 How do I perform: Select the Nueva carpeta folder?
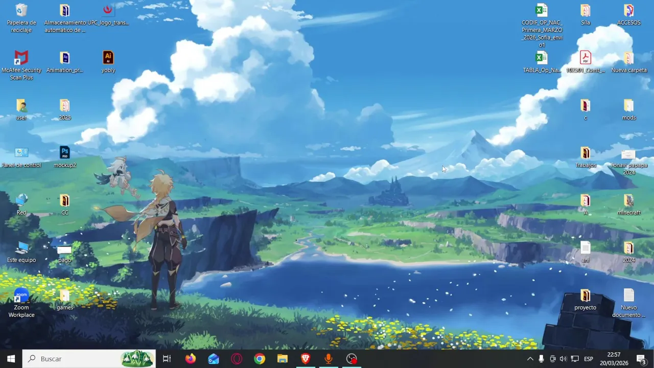[629, 62]
